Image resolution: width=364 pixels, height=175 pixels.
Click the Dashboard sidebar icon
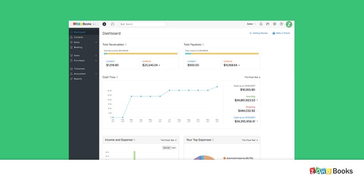coord(71,32)
